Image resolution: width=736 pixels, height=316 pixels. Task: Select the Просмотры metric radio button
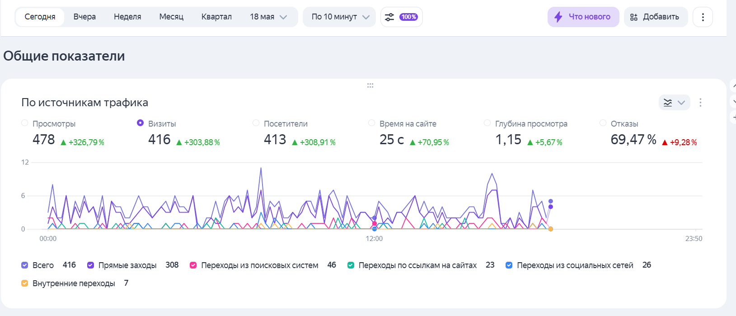click(x=25, y=123)
